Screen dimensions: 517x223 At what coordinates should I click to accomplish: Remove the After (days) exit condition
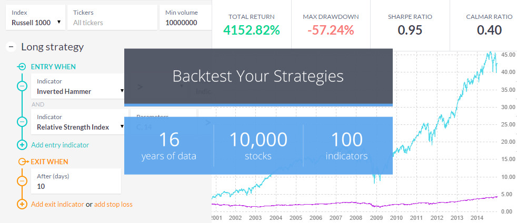22,181
